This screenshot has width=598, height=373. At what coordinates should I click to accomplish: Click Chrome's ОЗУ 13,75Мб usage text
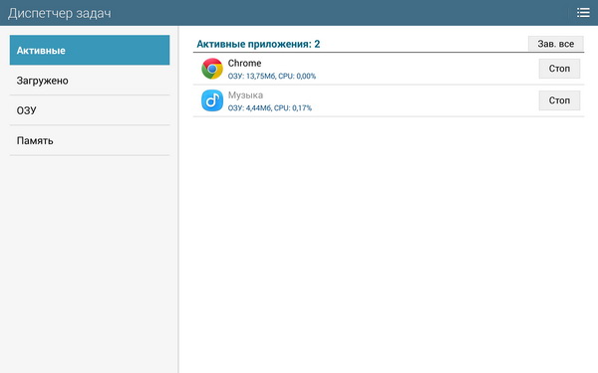(272, 77)
